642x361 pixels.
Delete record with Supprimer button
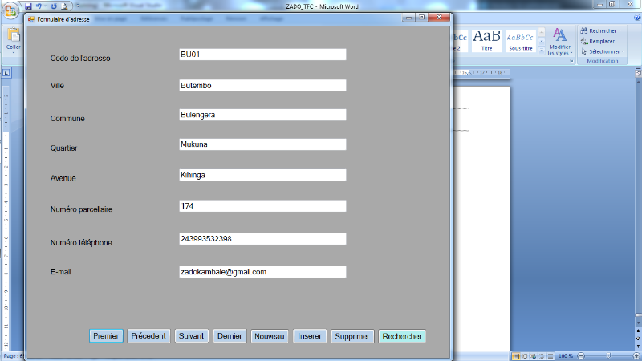pos(352,336)
